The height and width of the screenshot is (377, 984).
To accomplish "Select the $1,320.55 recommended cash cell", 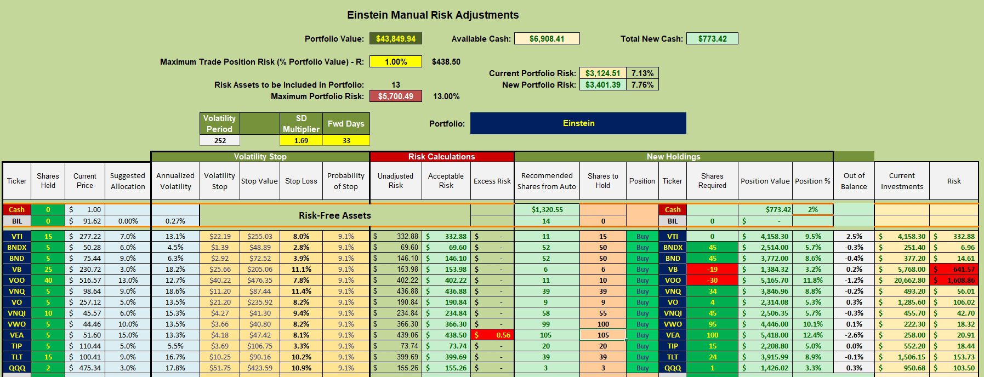I will [x=547, y=209].
